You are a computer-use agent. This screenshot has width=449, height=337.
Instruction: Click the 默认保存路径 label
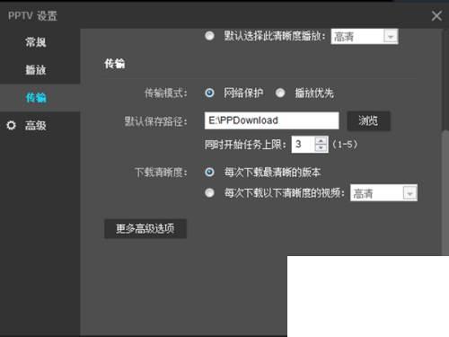point(155,121)
